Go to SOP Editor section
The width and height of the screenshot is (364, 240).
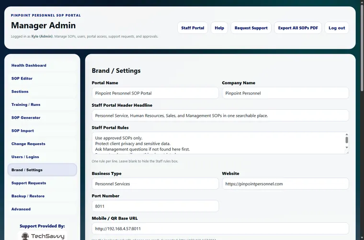42,79
